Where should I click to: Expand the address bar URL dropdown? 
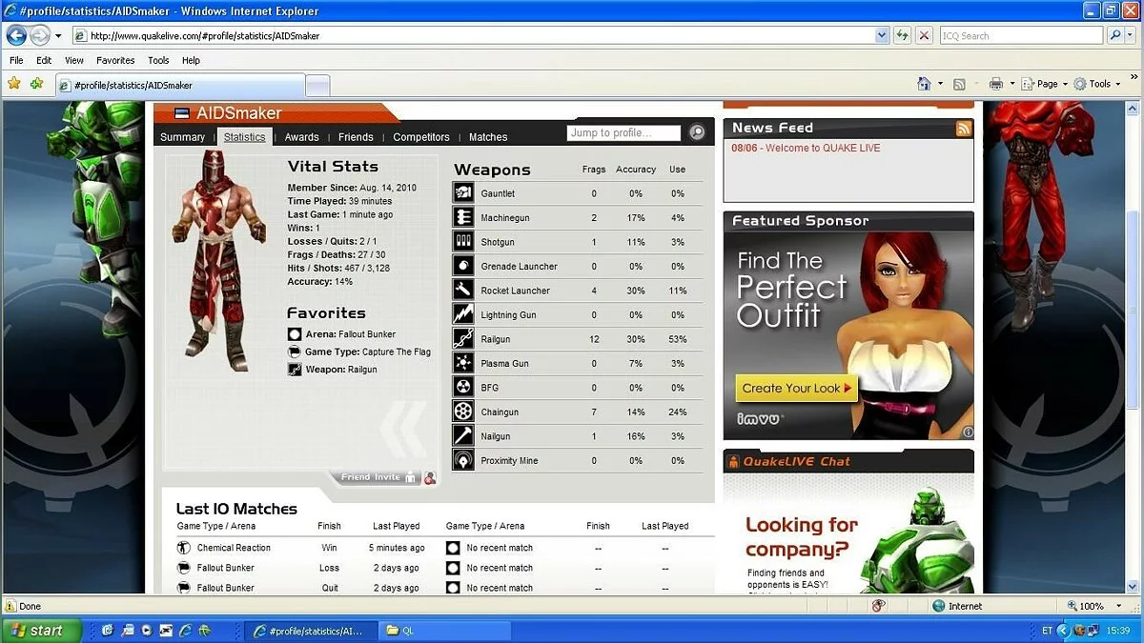point(882,35)
